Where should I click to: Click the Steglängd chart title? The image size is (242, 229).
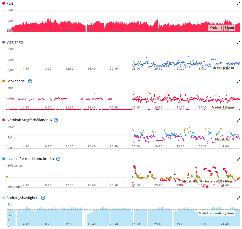tap(15, 42)
